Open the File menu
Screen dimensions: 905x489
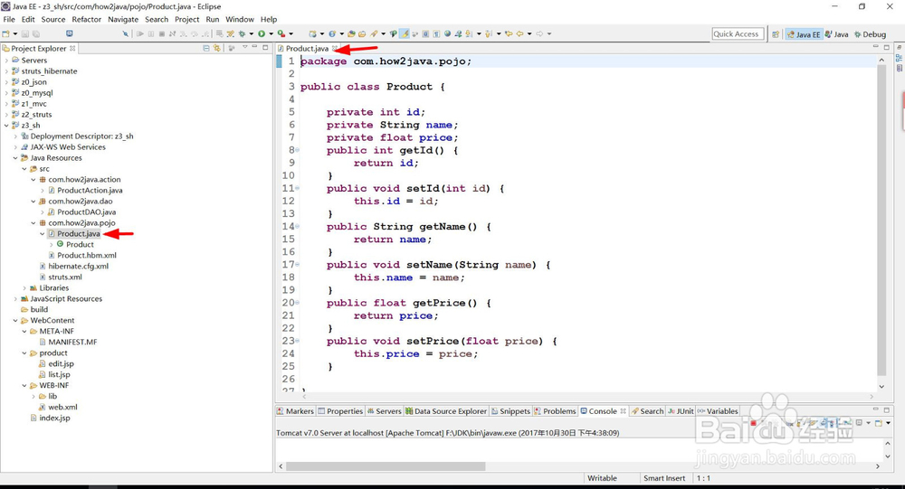[9, 19]
